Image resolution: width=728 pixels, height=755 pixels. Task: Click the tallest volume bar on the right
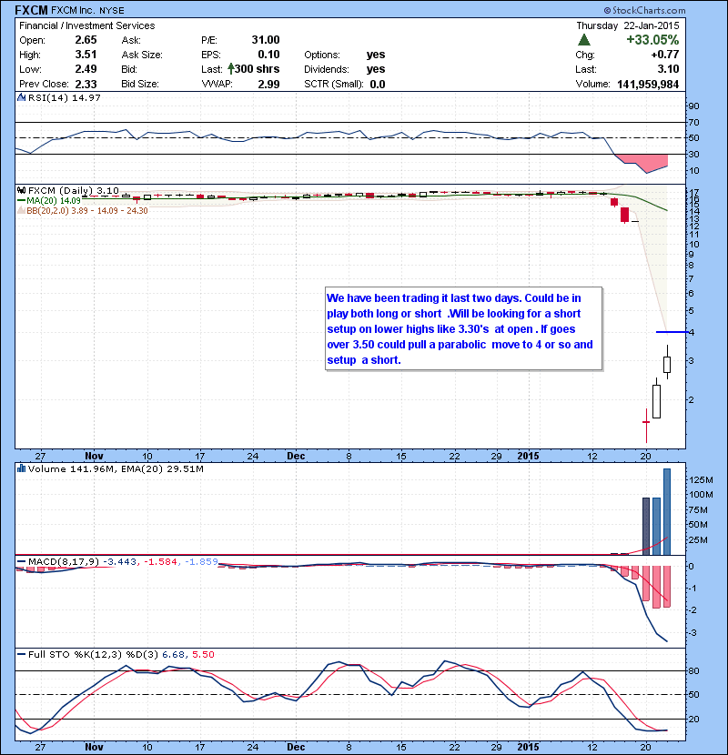[x=667, y=511]
